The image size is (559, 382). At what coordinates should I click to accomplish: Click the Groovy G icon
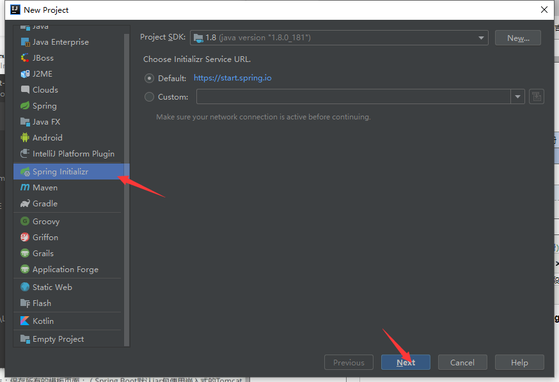click(x=25, y=222)
